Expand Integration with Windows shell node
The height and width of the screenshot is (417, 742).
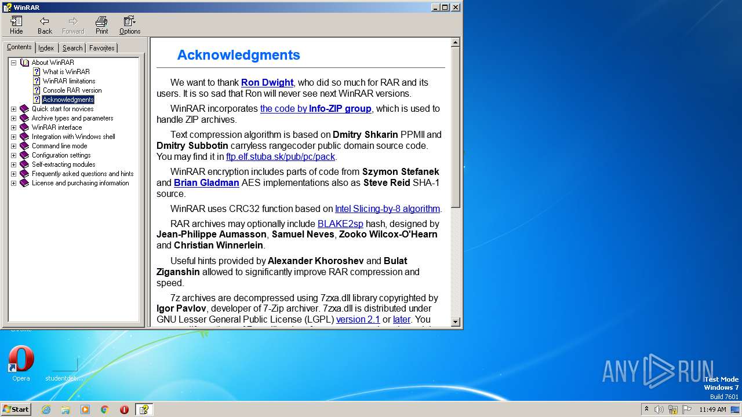coord(13,137)
